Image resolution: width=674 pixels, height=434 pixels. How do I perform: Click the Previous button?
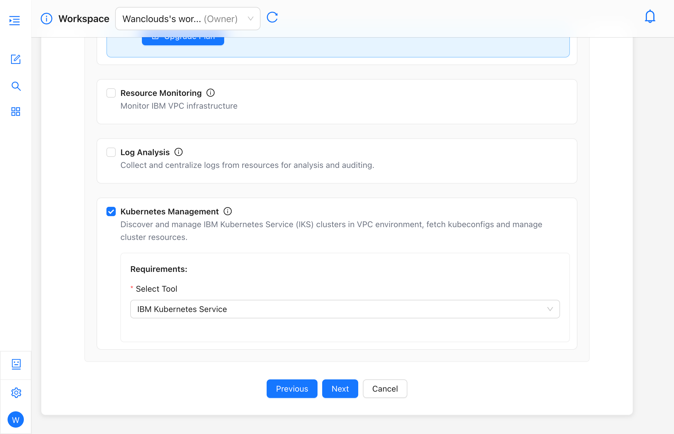292,389
